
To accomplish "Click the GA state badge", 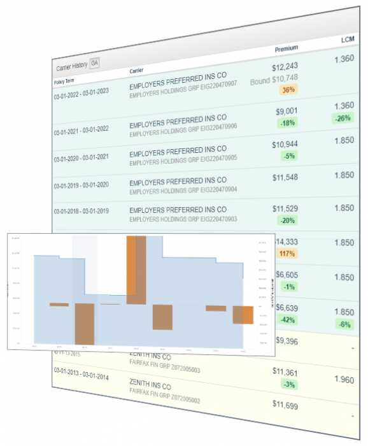I will point(95,63).
